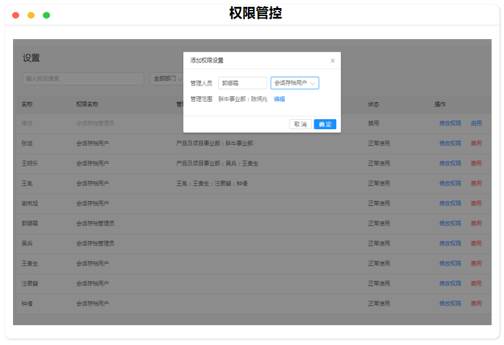Click 修改权限 for 谢岚旭
Viewport: 504px width, 345px height.
click(x=450, y=204)
